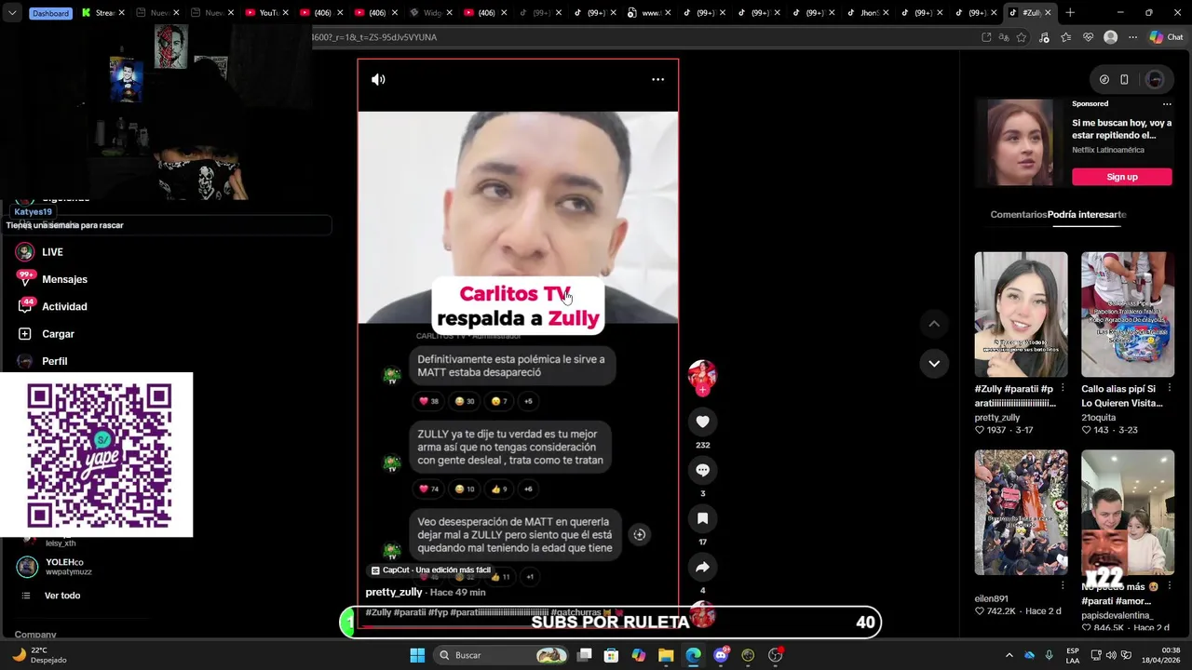
Task: Save the video with bookmark icon
Action: pyautogui.click(x=702, y=518)
